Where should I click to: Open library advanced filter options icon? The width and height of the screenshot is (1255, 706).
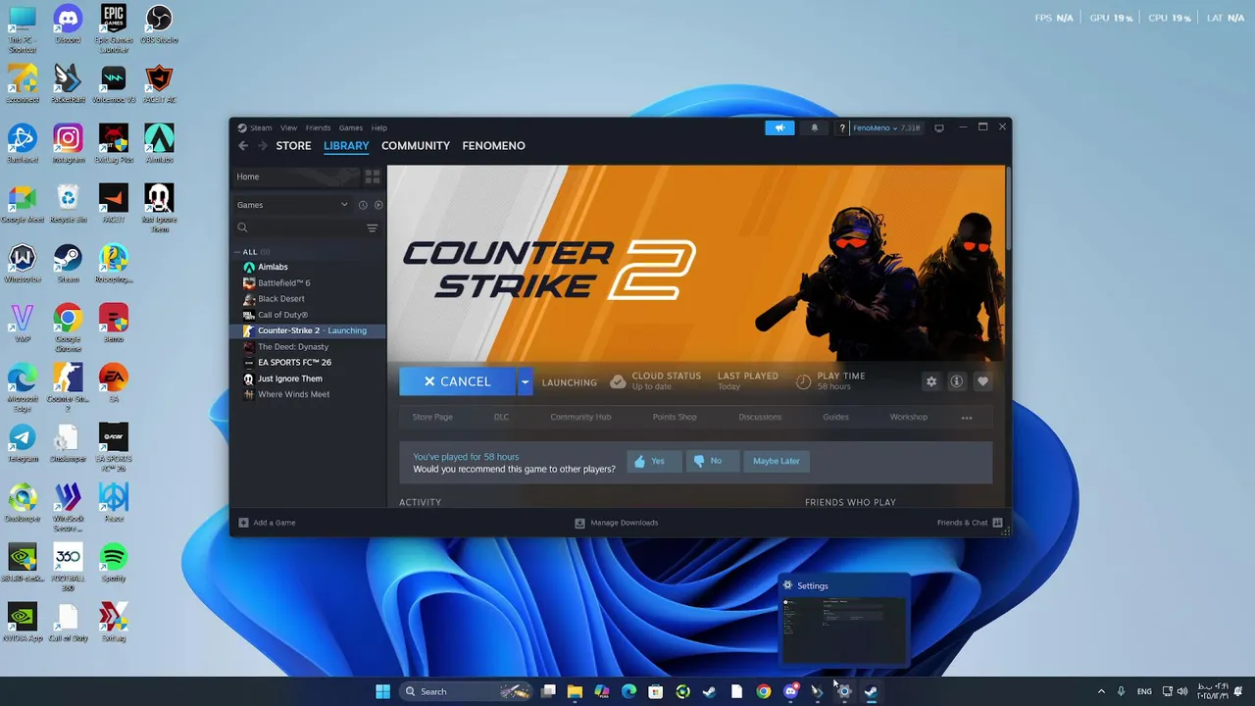pyautogui.click(x=372, y=227)
